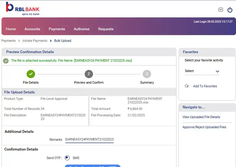
Task: Click the Additional Details heading
Action: (19, 132)
